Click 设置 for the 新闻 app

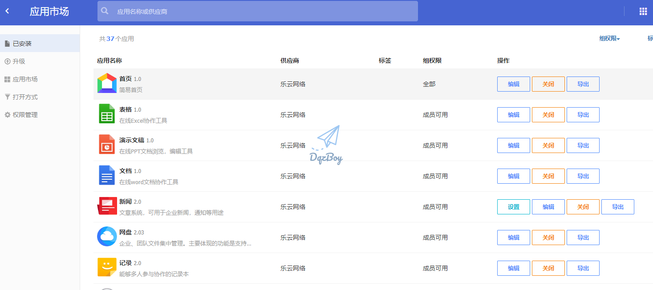pos(513,206)
